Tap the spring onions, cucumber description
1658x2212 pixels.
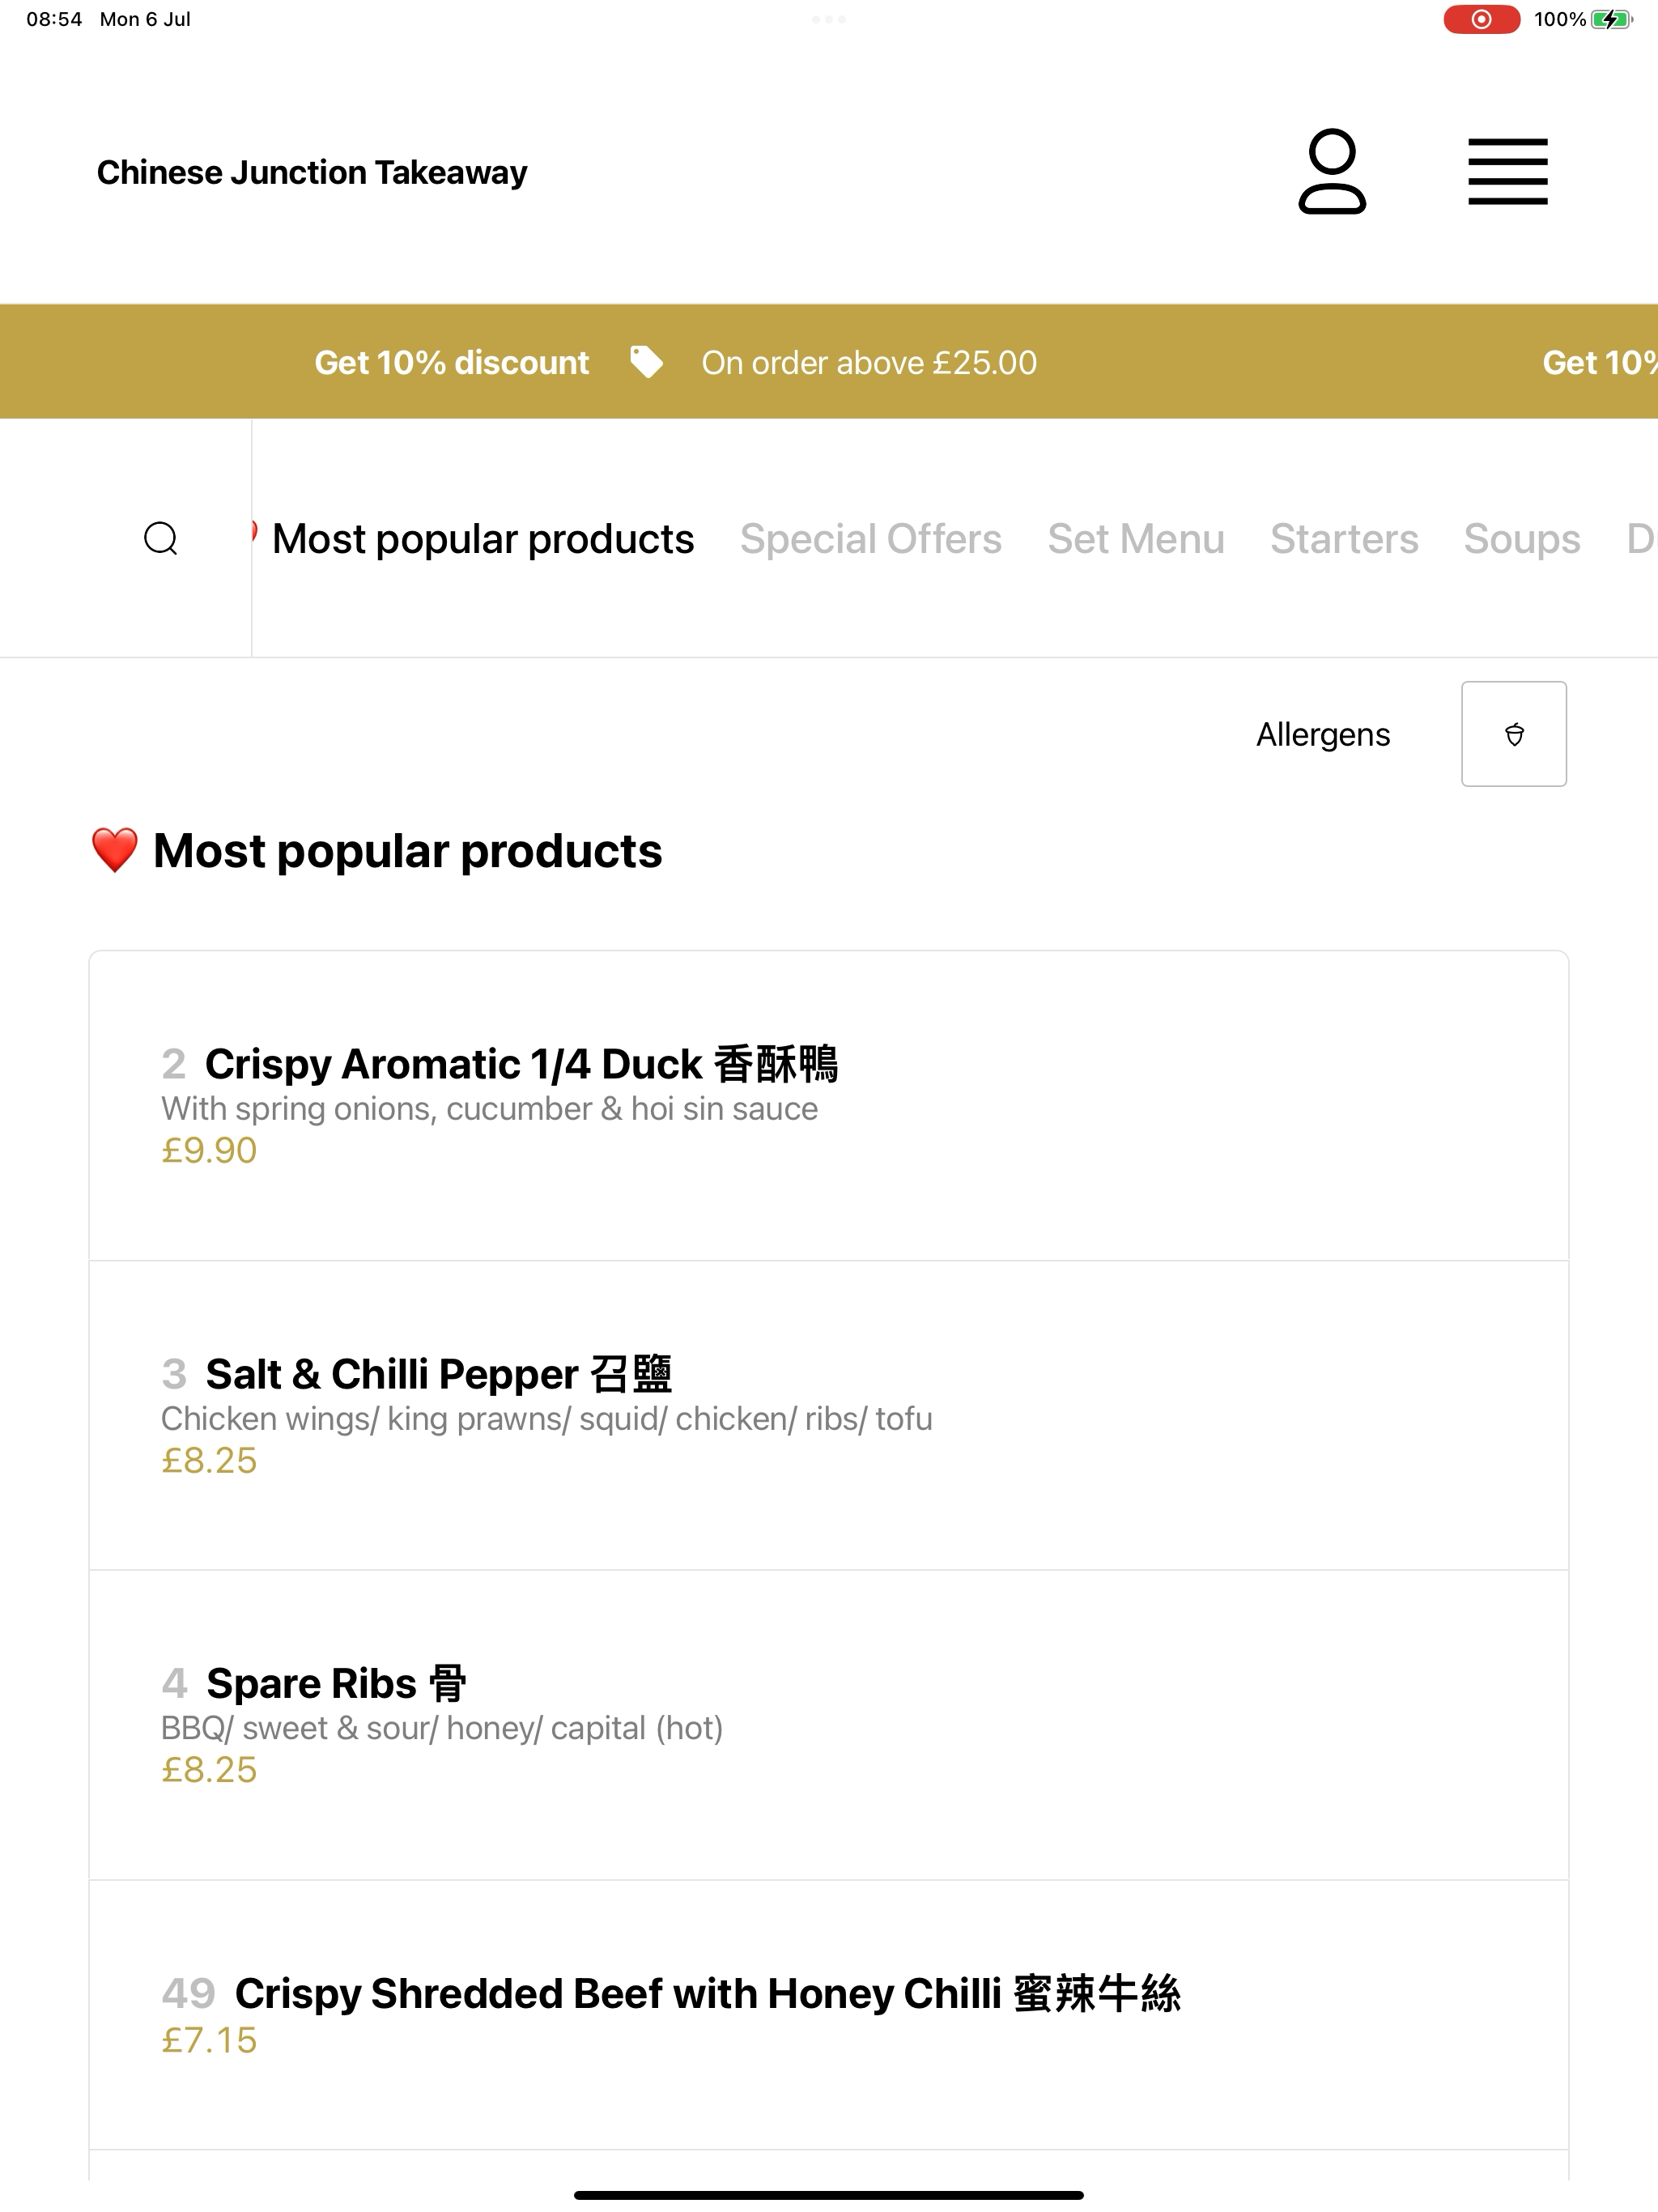tap(489, 1108)
